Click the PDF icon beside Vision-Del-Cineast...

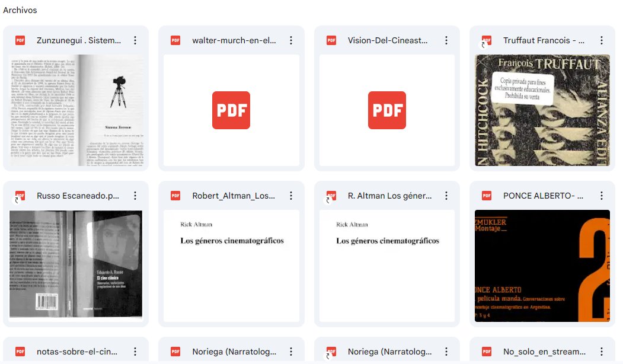(x=331, y=40)
